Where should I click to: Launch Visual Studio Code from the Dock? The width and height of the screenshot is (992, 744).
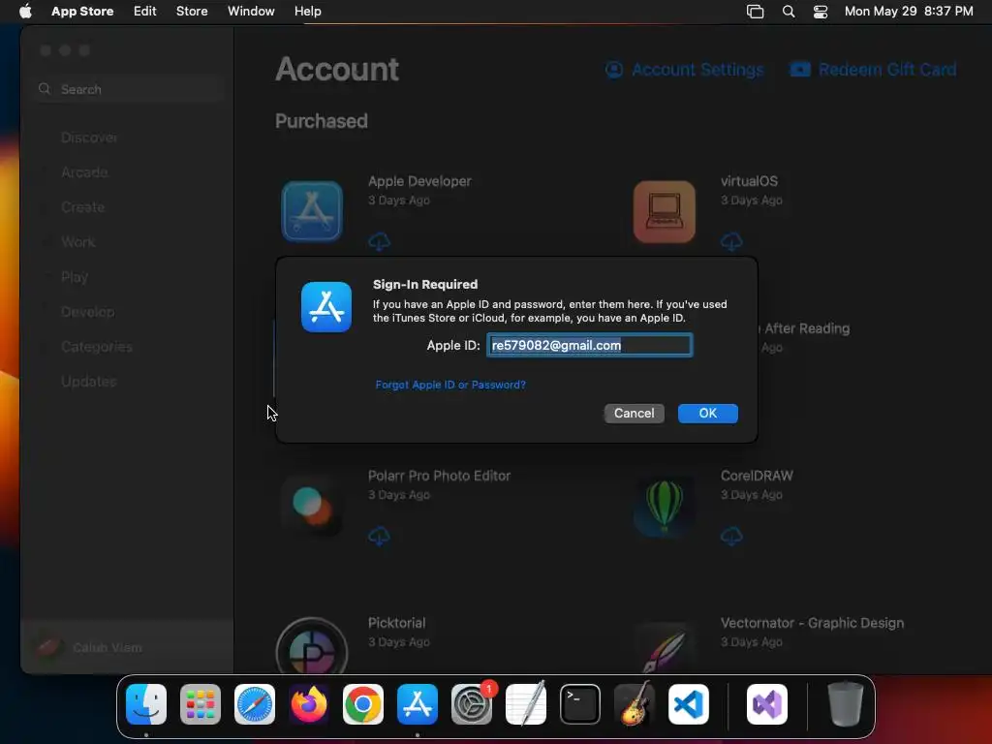(x=689, y=704)
